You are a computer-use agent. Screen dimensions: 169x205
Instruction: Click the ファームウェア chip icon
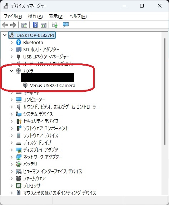pos(19,178)
